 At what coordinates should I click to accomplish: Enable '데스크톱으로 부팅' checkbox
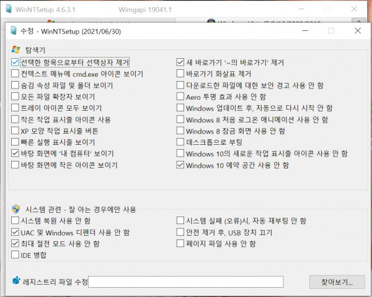click(180, 142)
